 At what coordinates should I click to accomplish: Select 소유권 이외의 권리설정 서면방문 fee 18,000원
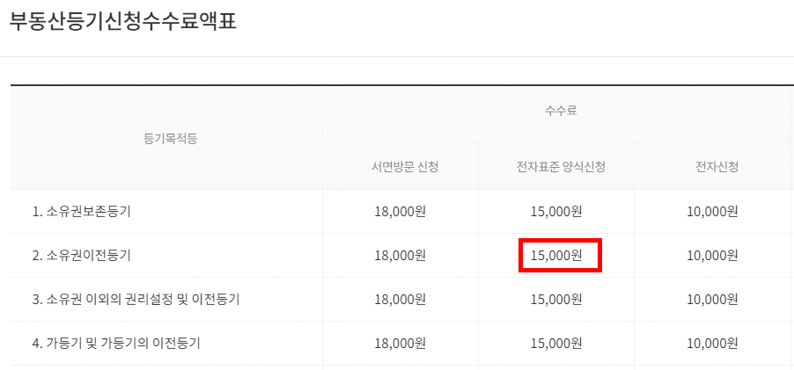tap(400, 300)
